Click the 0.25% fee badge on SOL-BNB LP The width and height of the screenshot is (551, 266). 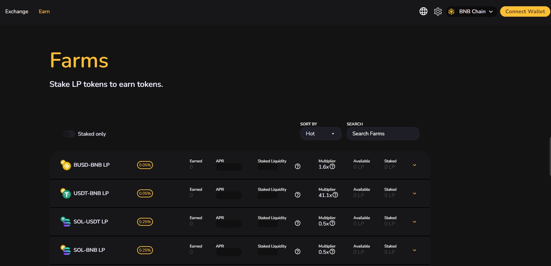click(x=145, y=250)
